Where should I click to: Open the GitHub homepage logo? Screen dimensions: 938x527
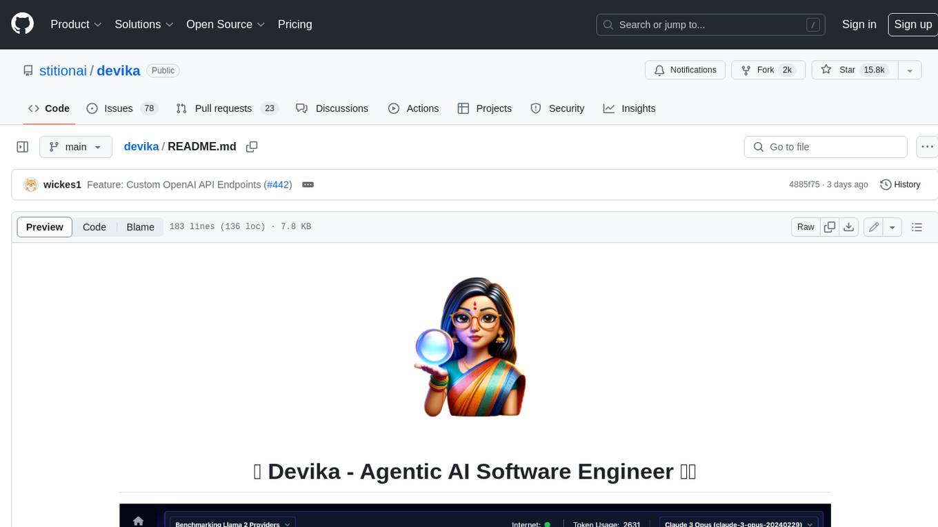pyautogui.click(x=22, y=24)
